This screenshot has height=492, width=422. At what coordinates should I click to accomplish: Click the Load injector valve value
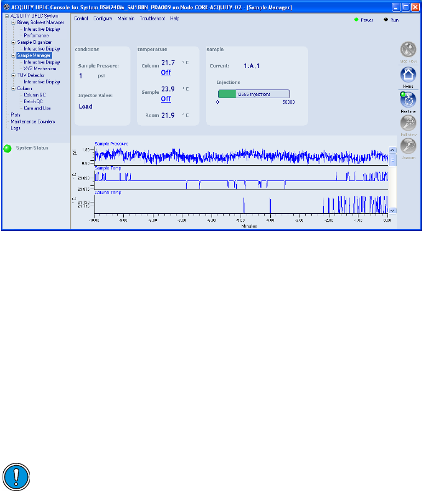(x=85, y=107)
